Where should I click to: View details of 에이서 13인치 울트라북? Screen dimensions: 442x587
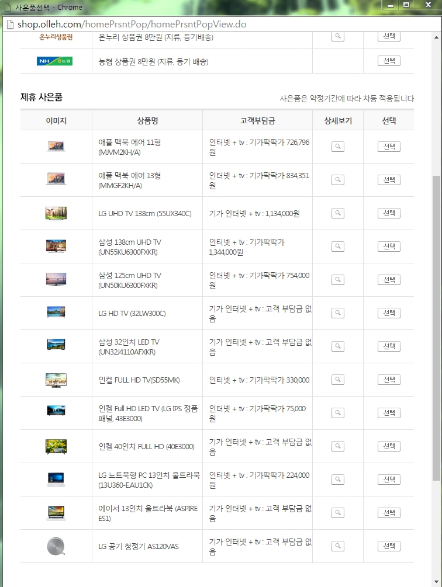click(337, 513)
